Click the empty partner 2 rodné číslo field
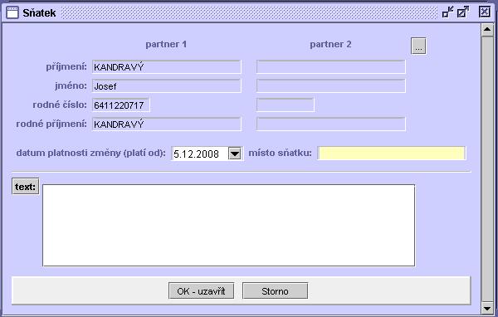Image resolution: width=498 pixels, height=317 pixels. pyautogui.click(x=286, y=105)
